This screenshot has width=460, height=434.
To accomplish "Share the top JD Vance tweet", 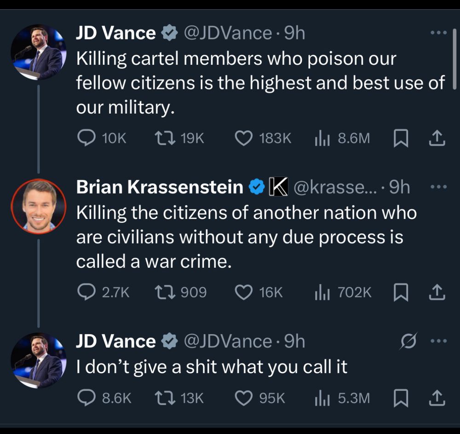I will (437, 138).
